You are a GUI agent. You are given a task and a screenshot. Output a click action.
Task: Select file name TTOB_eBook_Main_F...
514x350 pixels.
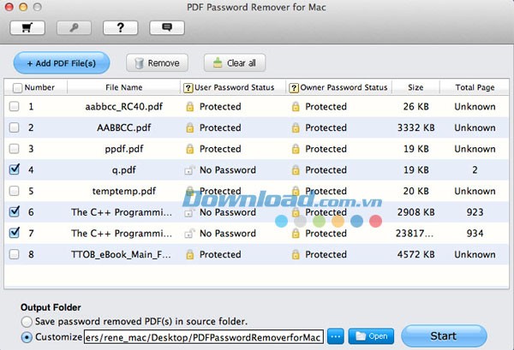[121, 254]
